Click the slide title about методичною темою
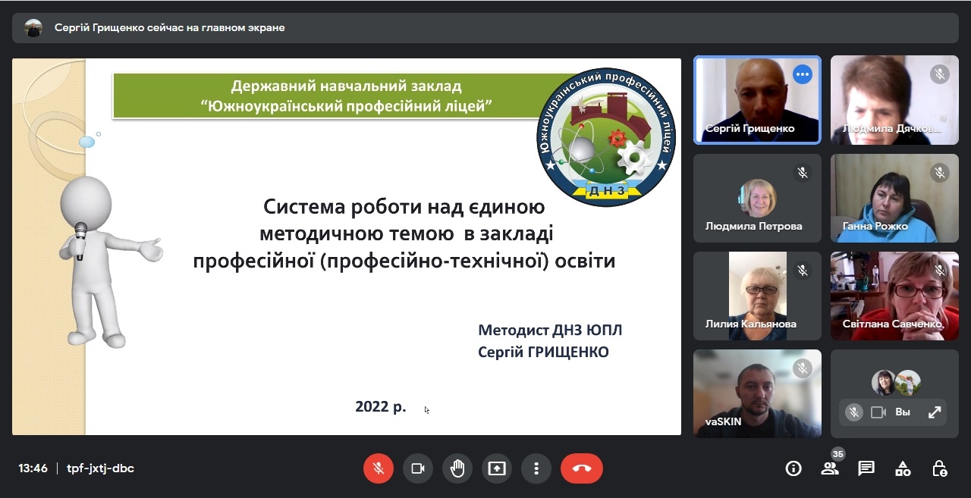Image resolution: width=971 pixels, height=498 pixels. pyautogui.click(x=404, y=233)
